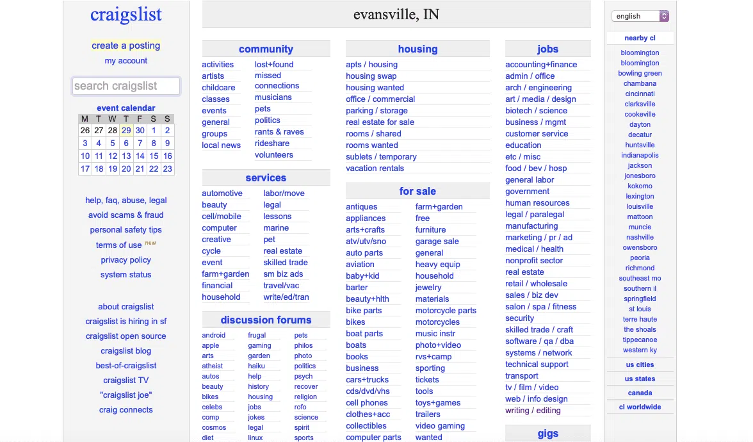Open the housing section header
Image resolution: width=753 pixels, height=442 pixels.
tap(417, 49)
